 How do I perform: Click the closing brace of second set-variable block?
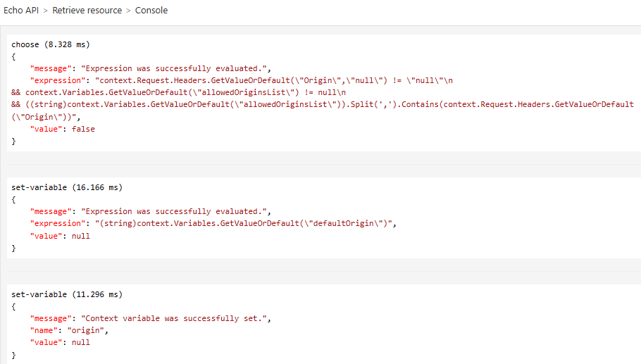click(x=13, y=355)
